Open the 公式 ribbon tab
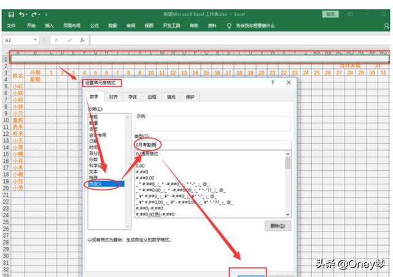 tap(94, 26)
